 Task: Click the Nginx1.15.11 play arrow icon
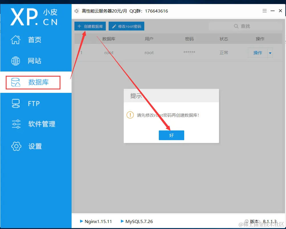[x=82, y=221]
